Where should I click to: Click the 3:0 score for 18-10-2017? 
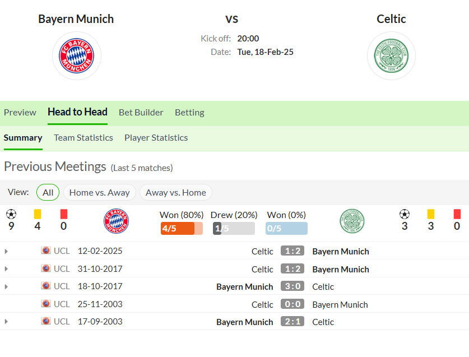292,286
